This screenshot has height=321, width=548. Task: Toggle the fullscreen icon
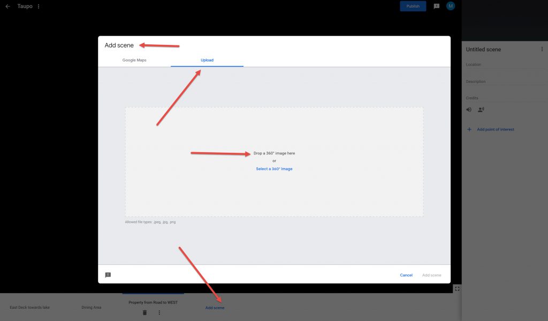(x=457, y=288)
